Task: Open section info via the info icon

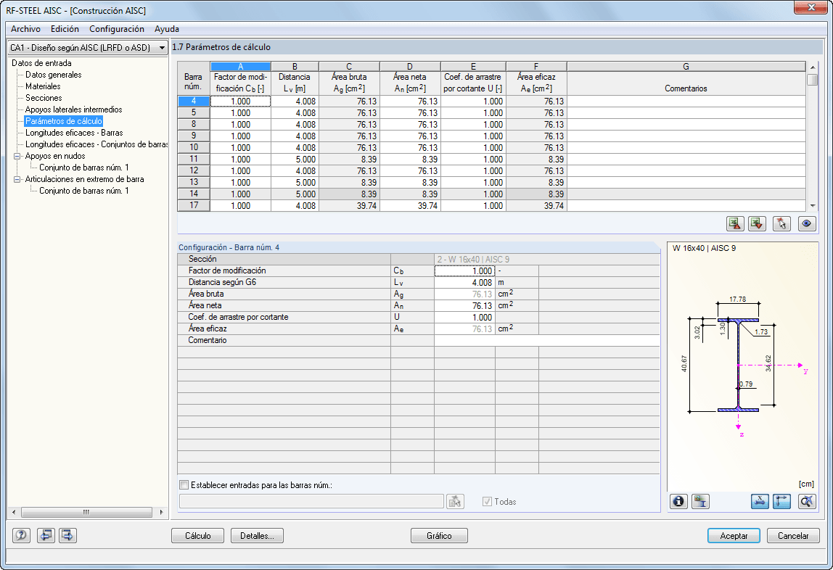Action: 678,501
